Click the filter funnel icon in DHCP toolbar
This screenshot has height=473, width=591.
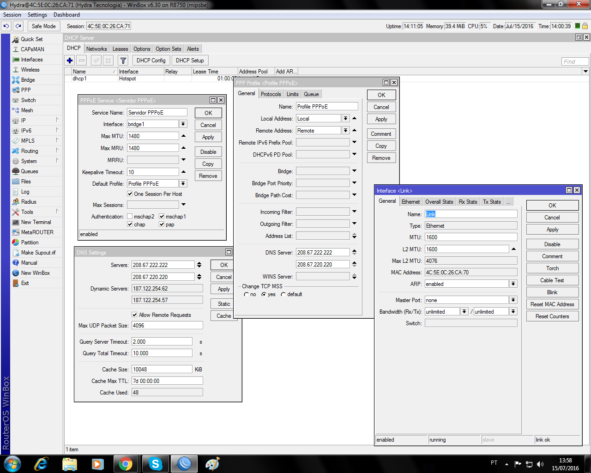pyautogui.click(x=123, y=61)
